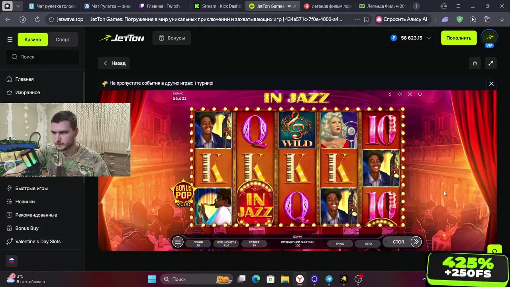Open Быстрые игры category

coord(31,188)
